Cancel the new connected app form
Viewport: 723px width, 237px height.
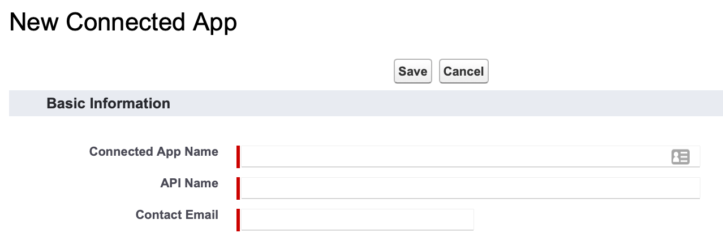point(463,71)
